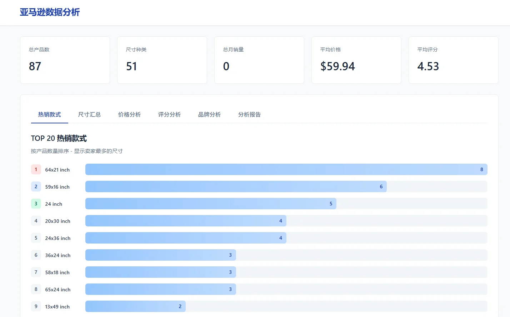This screenshot has height=317, width=510.
Task: Click the 按产品数量排序 subtitle text
Action: click(77, 151)
